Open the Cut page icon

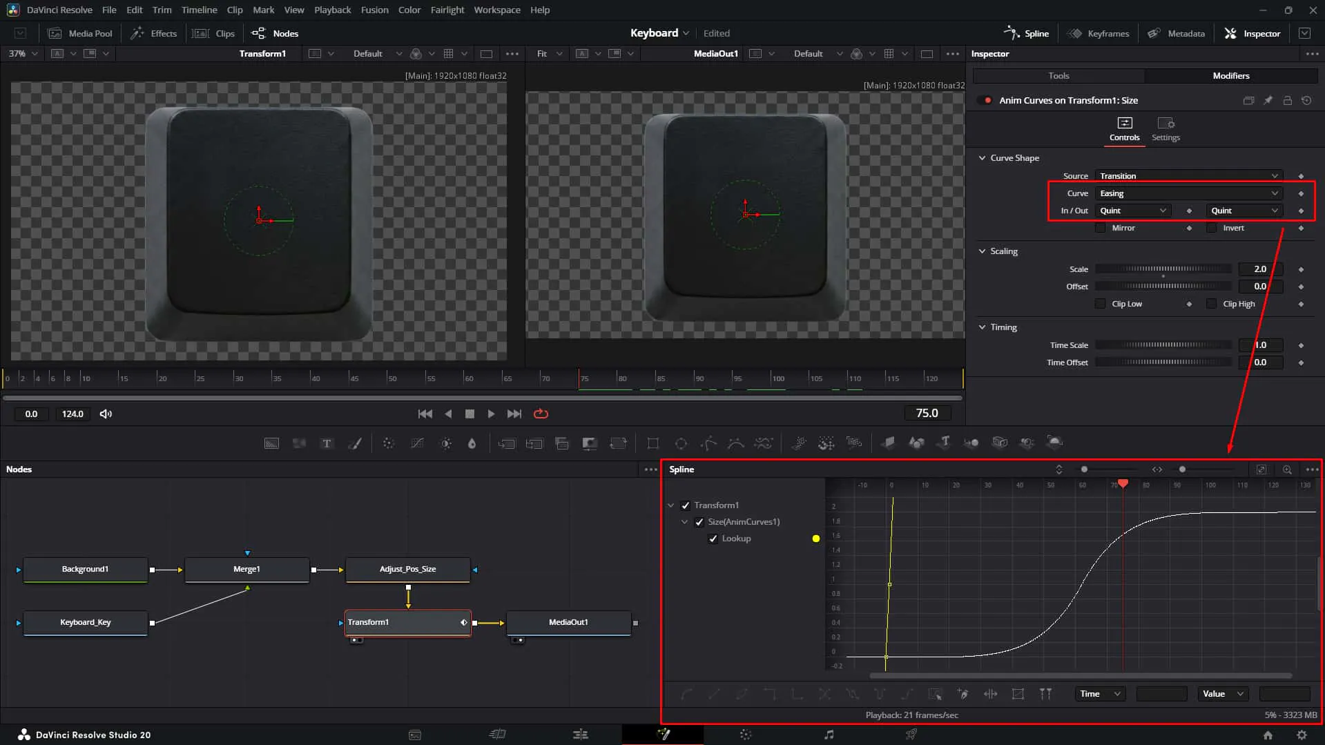[498, 735]
